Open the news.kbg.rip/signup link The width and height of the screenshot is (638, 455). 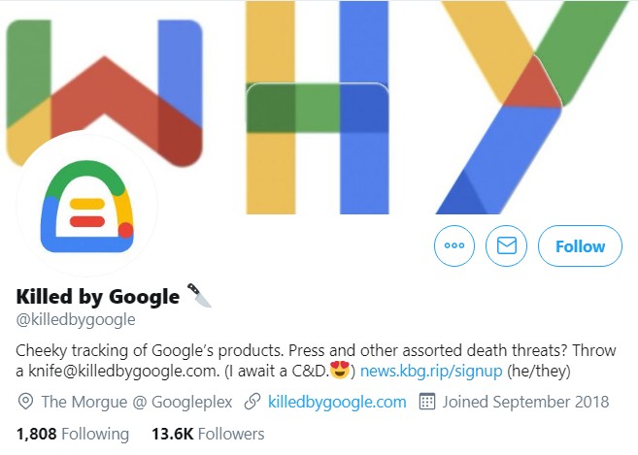pos(431,371)
